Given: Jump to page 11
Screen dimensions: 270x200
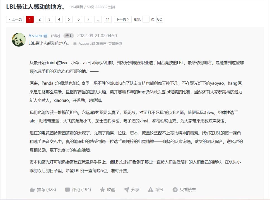Looking at the screenshot, I should [108, 19].
